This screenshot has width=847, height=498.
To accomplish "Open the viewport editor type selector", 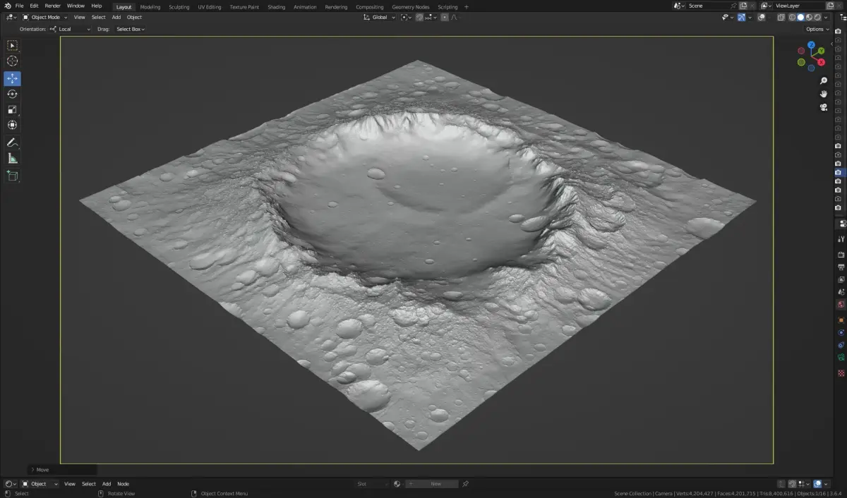I will pos(11,17).
